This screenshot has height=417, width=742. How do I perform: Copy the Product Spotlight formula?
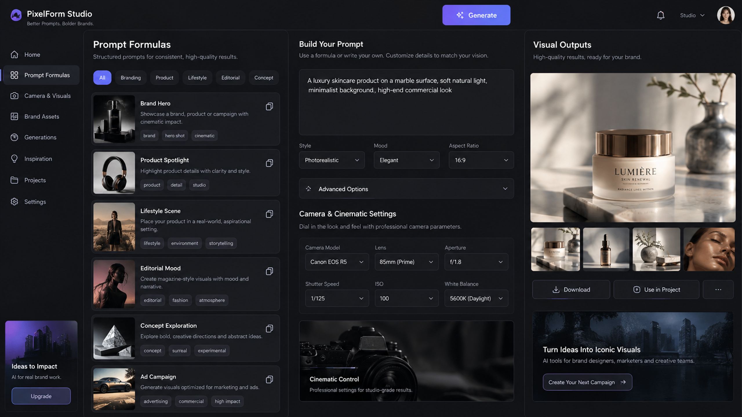[x=269, y=163]
